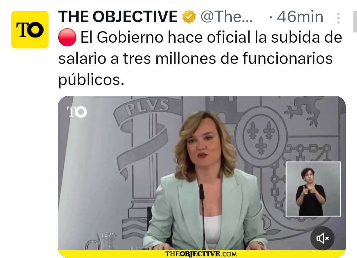Click the sign language interpreter inset
The image size is (357, 258).
click(x=313, y=189)
